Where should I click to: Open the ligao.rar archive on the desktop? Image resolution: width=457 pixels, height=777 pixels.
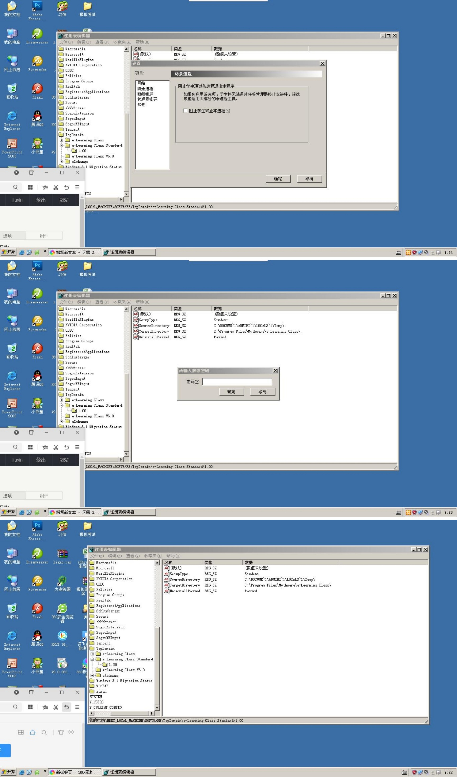click(62, 554)
